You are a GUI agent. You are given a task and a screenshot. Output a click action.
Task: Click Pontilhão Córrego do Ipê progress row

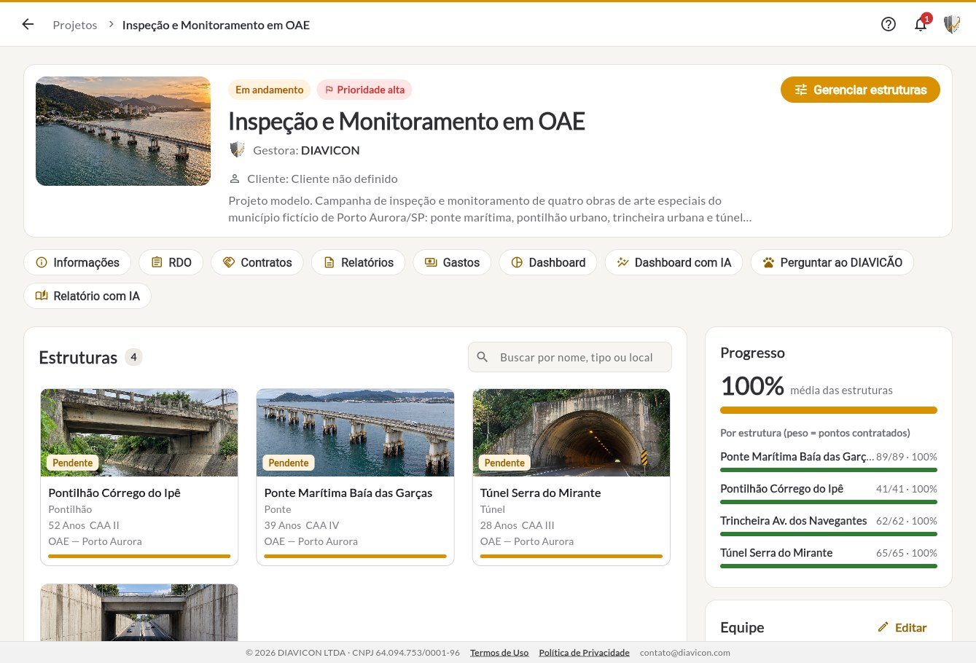click(829, 494)
